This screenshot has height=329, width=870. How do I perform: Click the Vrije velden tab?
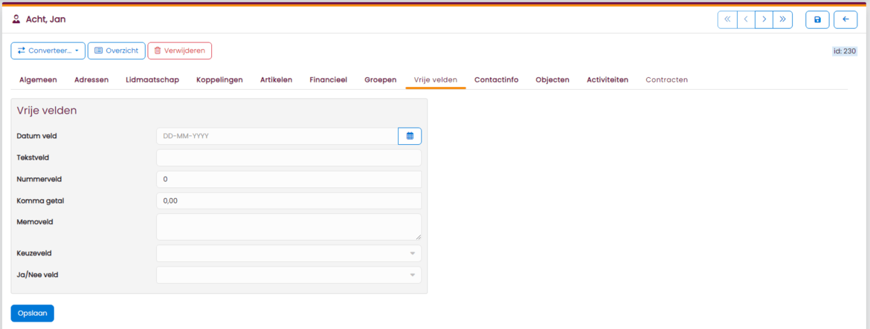tap(436, 79)
